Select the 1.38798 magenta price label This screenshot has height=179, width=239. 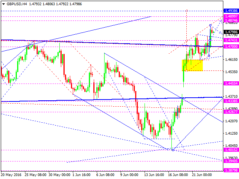[x=231, y=170]
